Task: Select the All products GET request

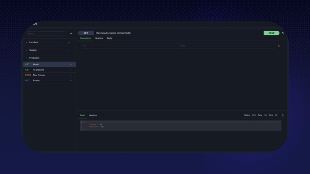Action: 38,70
